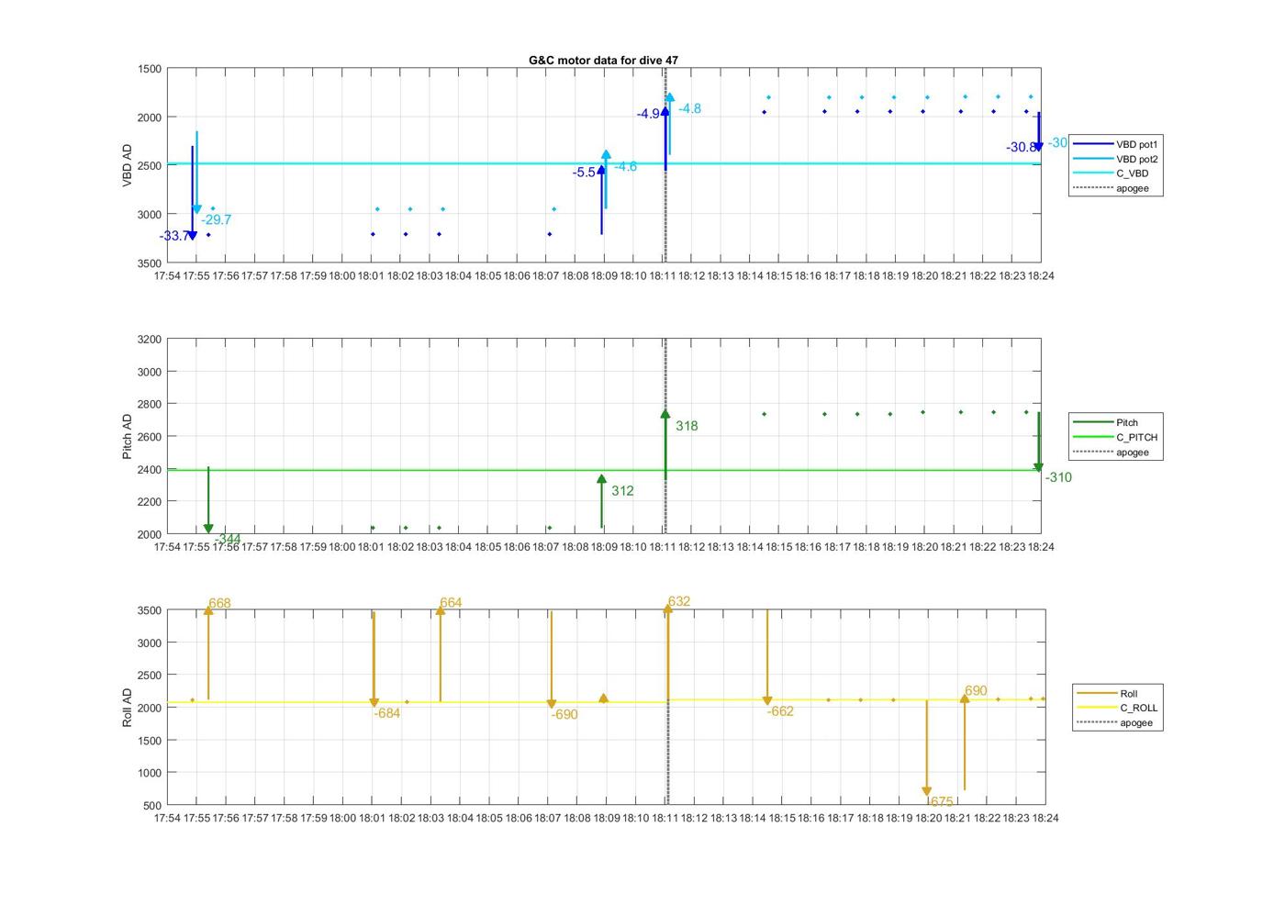Select the "VBD pot1" legend entry
1285x905 pixels.
pos(1116,144)
